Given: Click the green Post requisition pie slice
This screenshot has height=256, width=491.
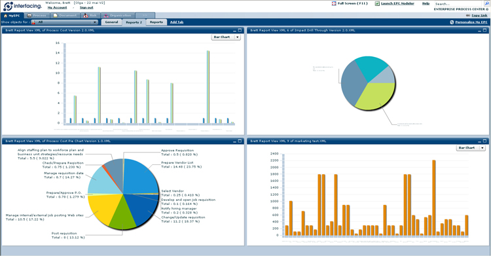Looking at the screenshot, I should click(x=122, y=215).
